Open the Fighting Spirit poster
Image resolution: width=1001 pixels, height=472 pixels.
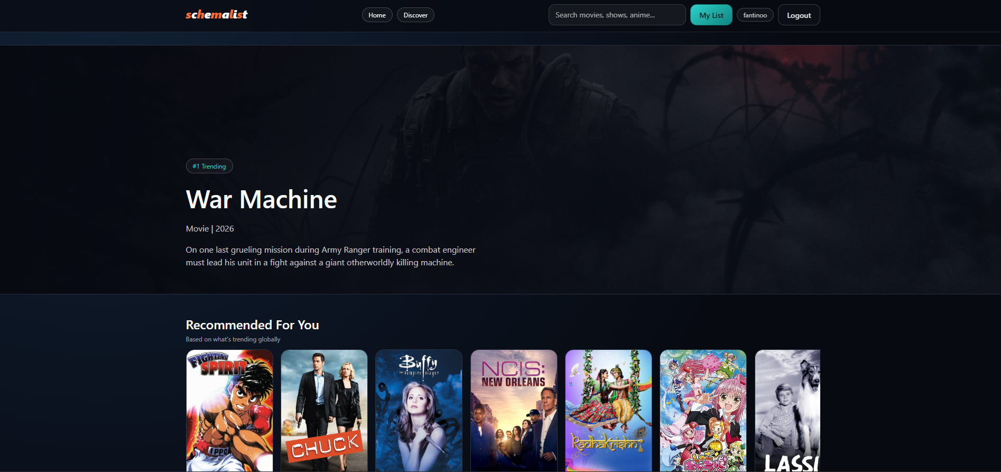coord(229,410)
